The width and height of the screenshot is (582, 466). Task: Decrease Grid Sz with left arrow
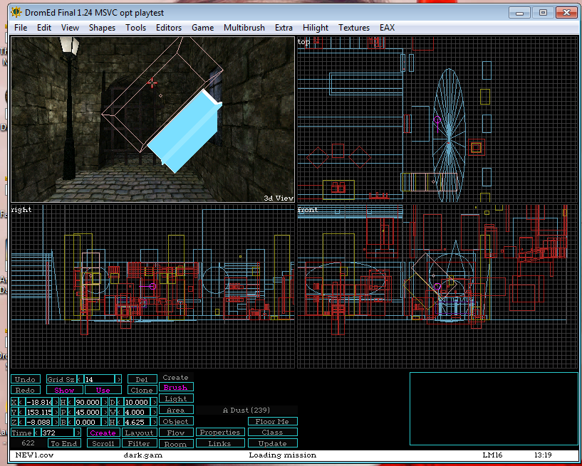tap(79, 379)
